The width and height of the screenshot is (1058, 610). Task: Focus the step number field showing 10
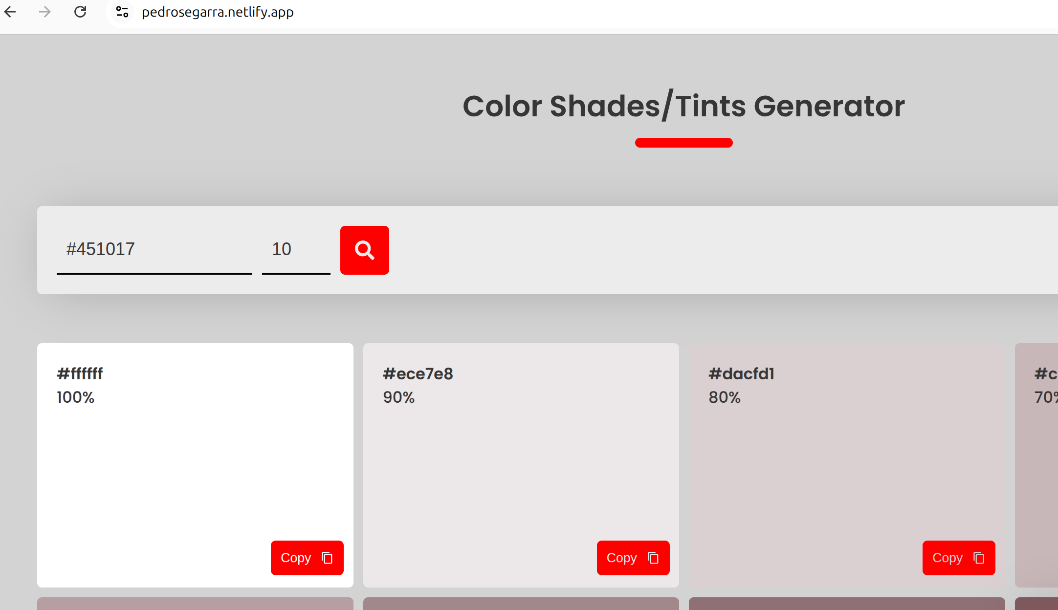pos(295,249)
